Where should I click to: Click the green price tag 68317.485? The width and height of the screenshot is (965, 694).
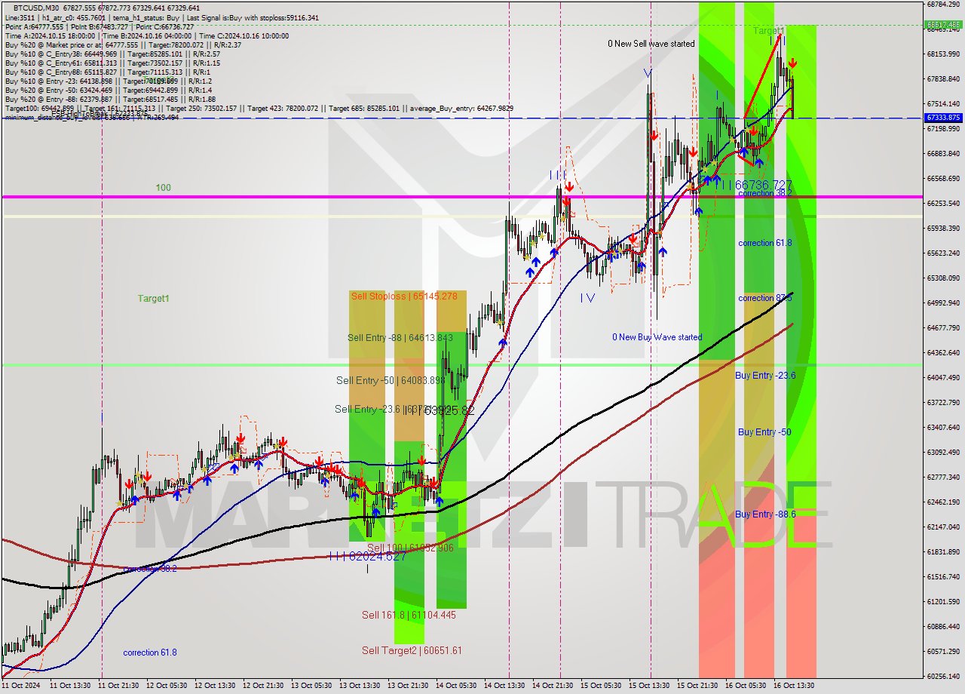tap(942, 24)
